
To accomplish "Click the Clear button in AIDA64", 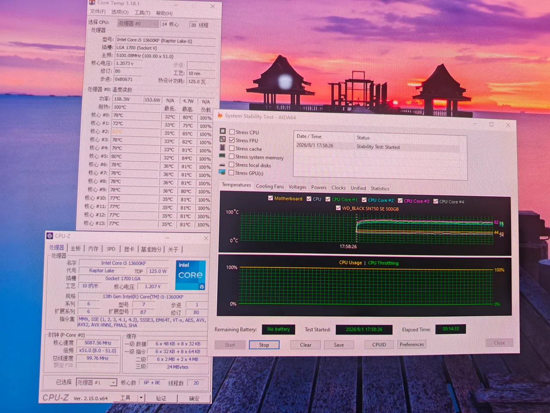I will pos(306,345).
